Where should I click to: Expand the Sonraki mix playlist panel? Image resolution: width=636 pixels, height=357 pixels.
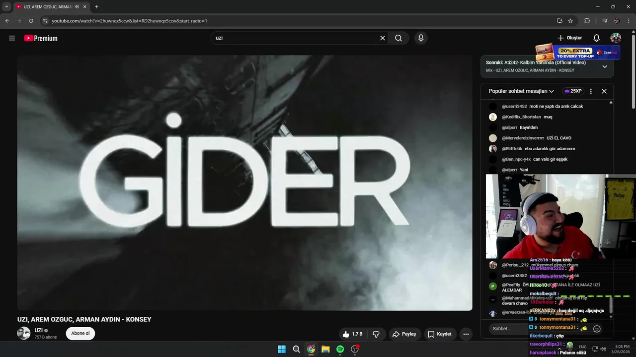tap(605, 66)
